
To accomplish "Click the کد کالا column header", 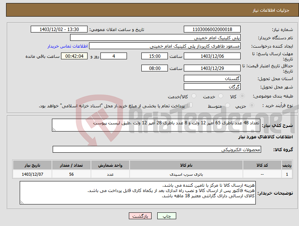I will point(262,165).
